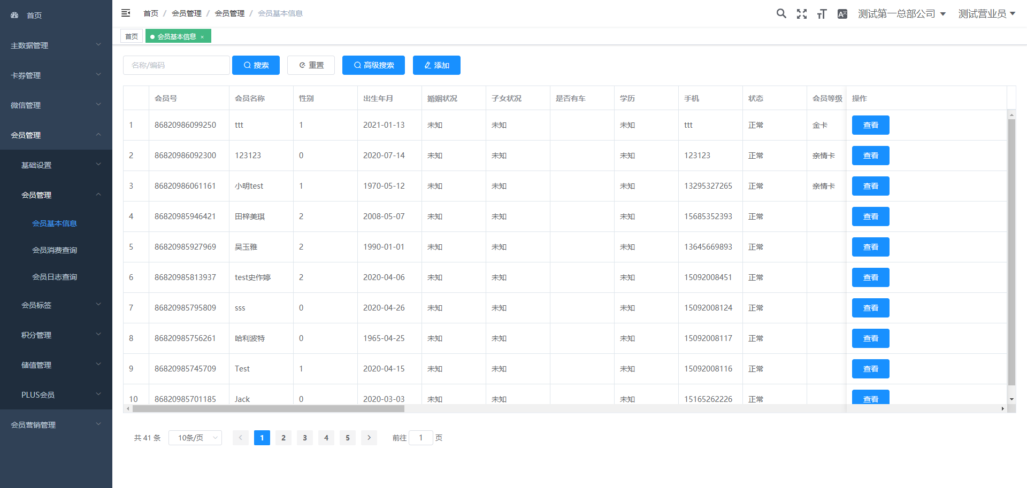The image size is (1027, 488).
Task: Click the 前往 page number input
Action: pyautogui.click(x=421, y=438)
